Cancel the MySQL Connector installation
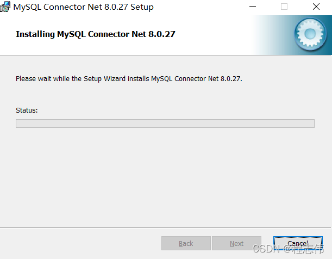Image resolution: width=332 pixels, height=259 pixels. [x=298, y=243]
